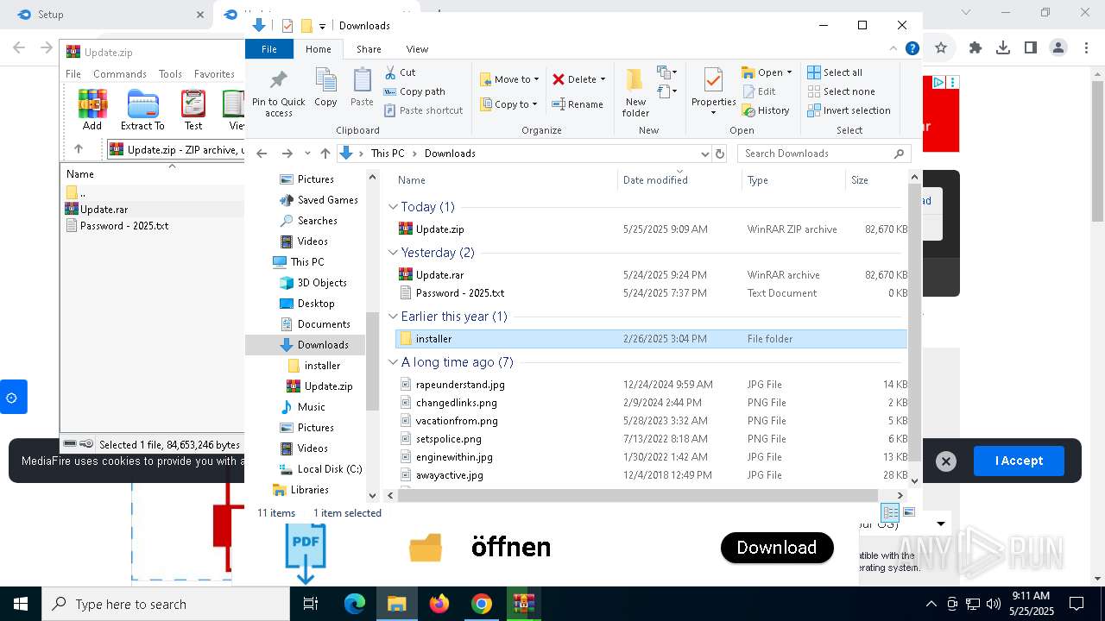The image size is (1105, 621).
Task: Switch to large icons view
Action: (x=908, y=512)
